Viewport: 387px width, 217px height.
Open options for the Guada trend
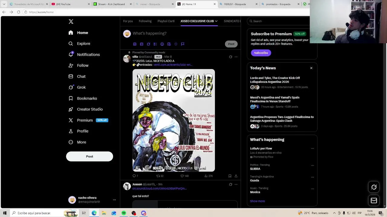[312, 177]
